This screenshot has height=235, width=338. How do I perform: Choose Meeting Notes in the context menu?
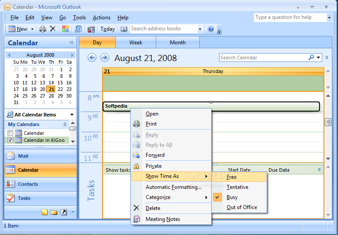[171, 219]
